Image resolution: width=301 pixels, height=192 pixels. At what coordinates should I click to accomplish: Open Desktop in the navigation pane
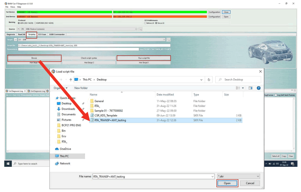(67, 103)
